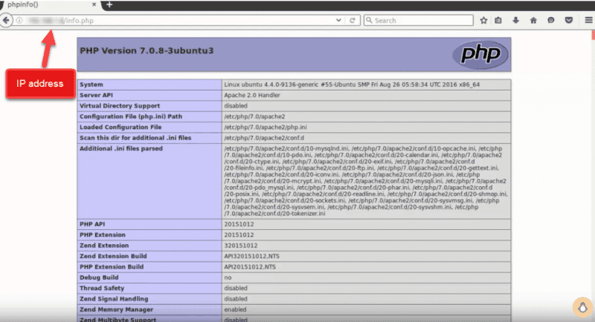Click the chat speech bubble icon
Screen dimensions: 595x322
pyautogui.click(x=551, y=21)
